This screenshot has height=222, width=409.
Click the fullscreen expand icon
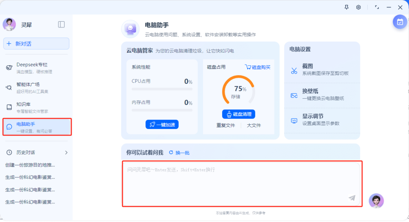coord(377,7)
